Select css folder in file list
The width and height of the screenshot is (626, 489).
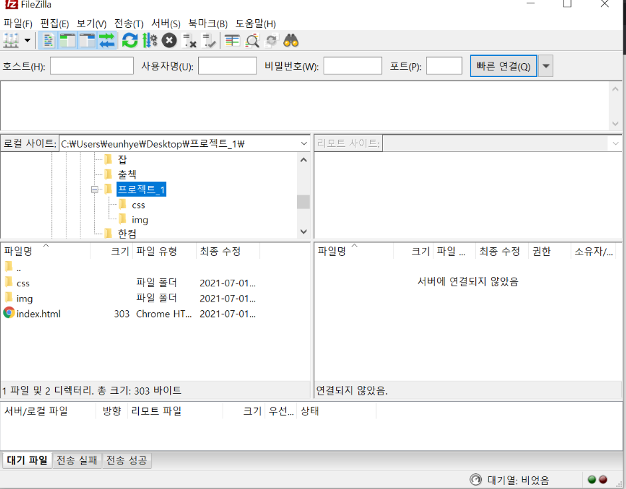click(130, 283)
